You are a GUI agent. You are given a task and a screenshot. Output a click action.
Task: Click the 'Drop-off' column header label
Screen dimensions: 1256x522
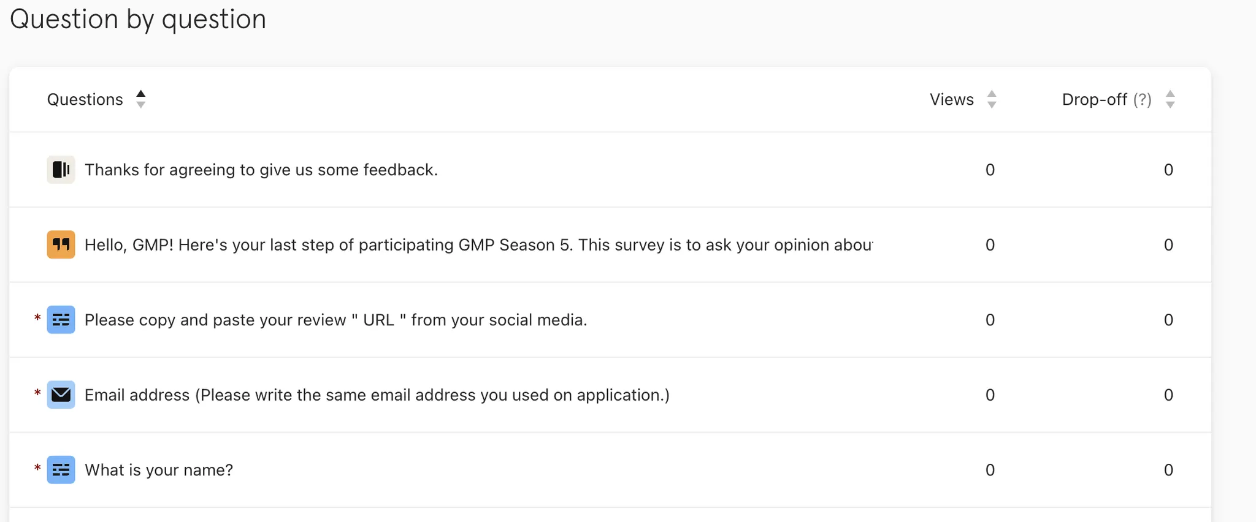pyautogui.click(x=1094, y=100)
